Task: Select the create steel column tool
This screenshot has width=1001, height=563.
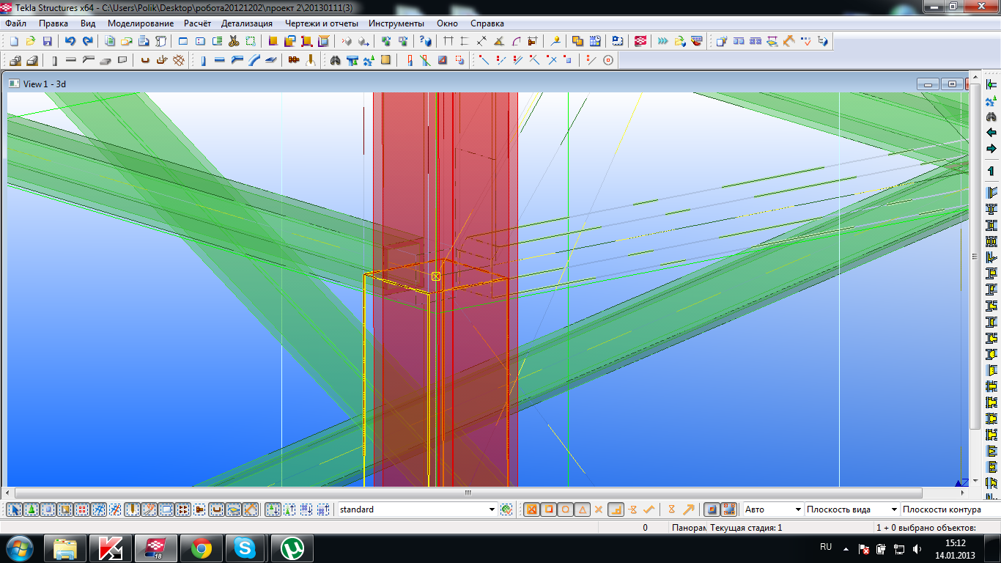Action: (x=203, y=60)
